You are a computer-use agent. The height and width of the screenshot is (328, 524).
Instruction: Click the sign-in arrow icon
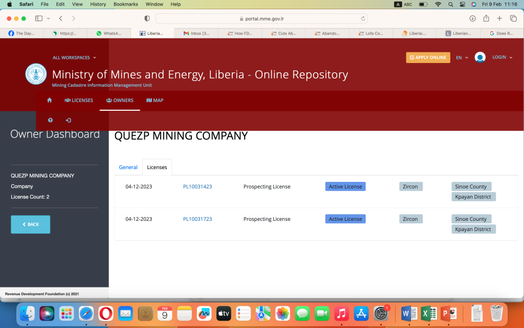(x=69, y=120)
